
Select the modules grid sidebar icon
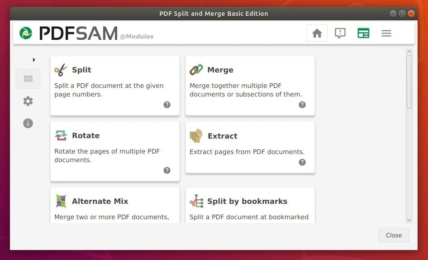(x=28, y=79)
